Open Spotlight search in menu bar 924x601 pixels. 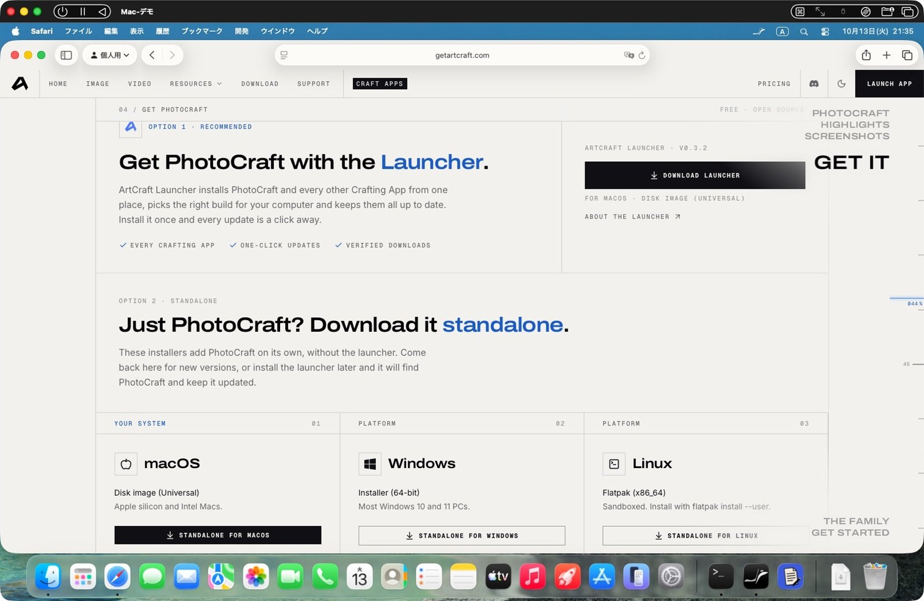pyautogui.click(x=804, y=31)
